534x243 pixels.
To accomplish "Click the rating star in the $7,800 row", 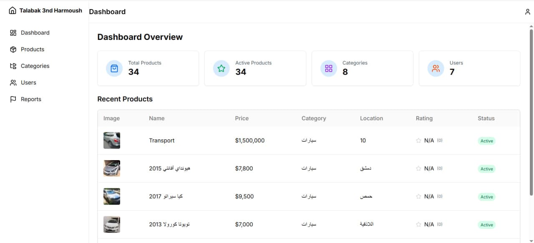I will coord(418,169).
